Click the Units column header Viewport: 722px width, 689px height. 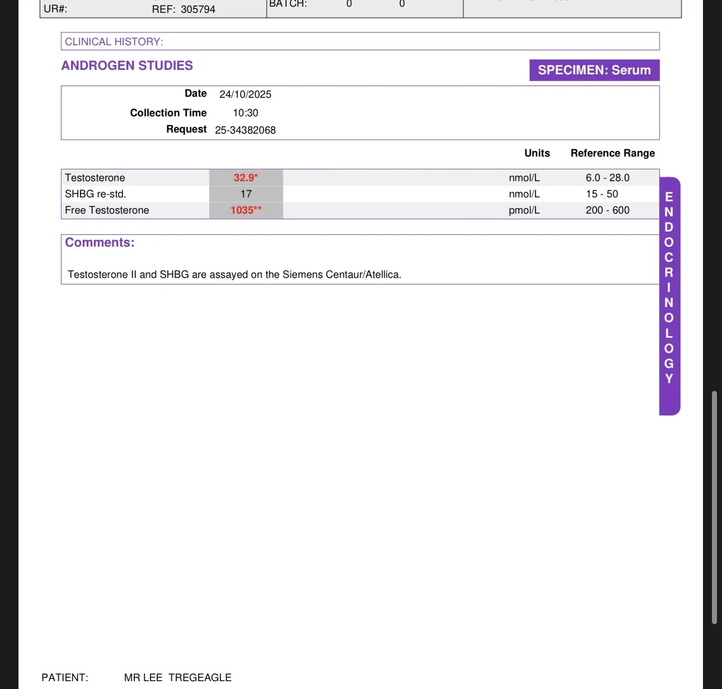pyautogui.click(x=537, y=153)
